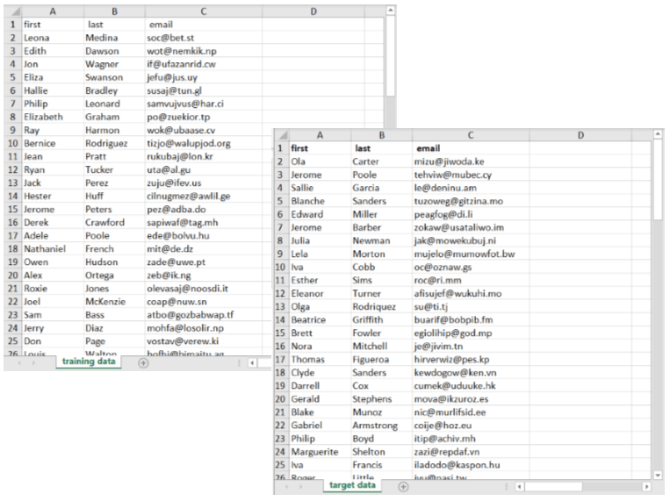Select column C header in target data

(471, 135)
